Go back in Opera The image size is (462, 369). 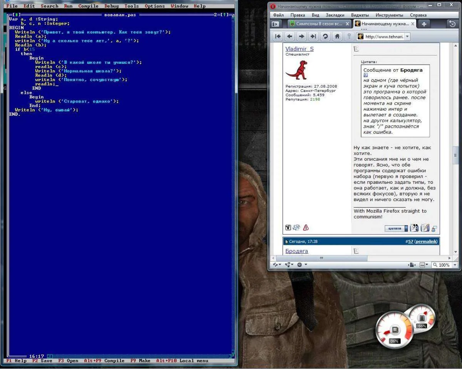[290, 37]
